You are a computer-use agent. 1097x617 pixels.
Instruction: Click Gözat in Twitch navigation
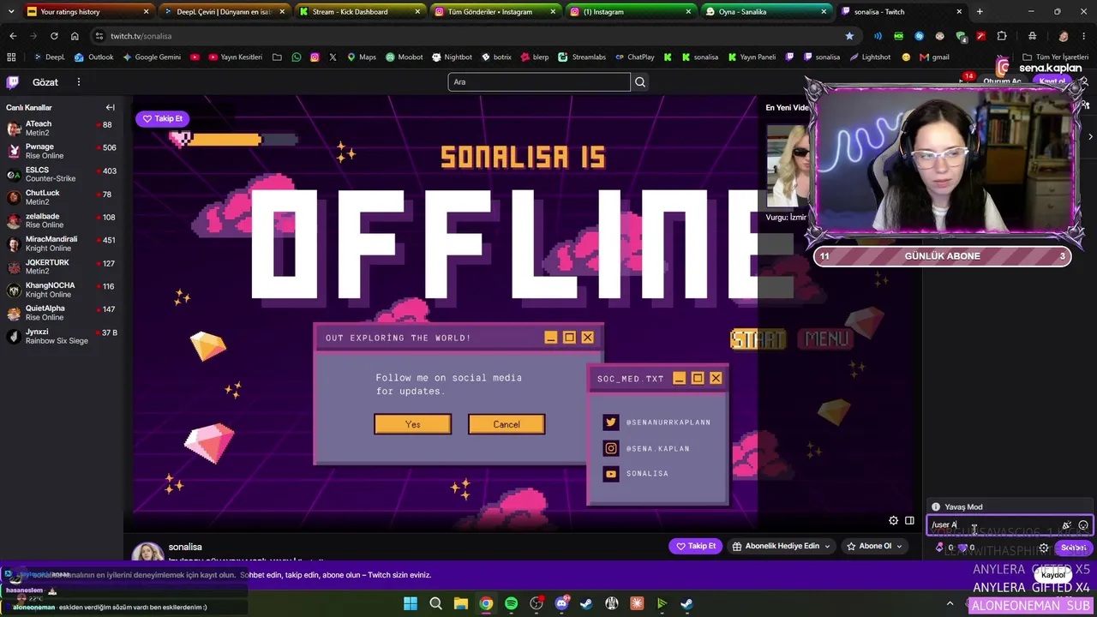pos(45,82)
